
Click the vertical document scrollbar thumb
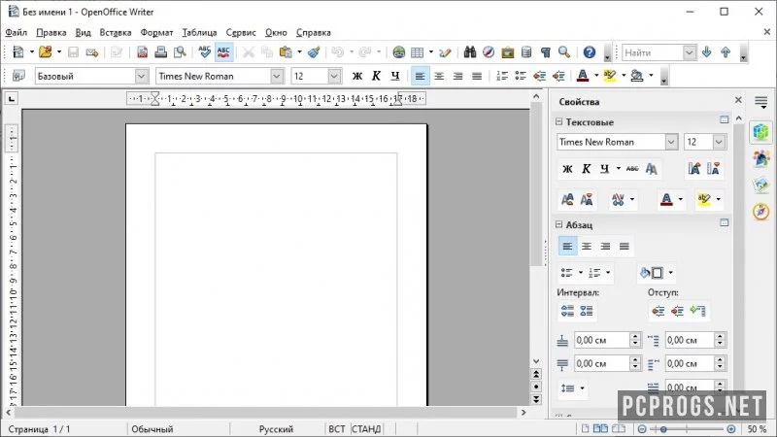click(536, 186)
